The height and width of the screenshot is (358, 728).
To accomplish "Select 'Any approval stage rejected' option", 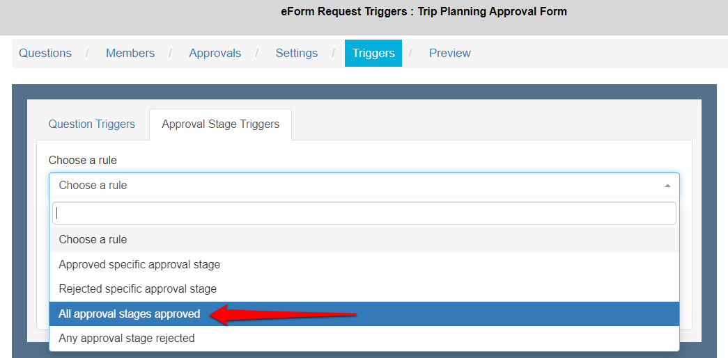I will point(127,339).
